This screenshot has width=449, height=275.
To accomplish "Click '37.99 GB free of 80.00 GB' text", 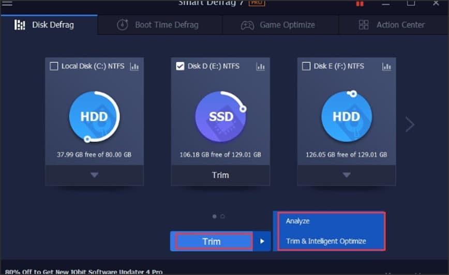I will pos(94,155).
